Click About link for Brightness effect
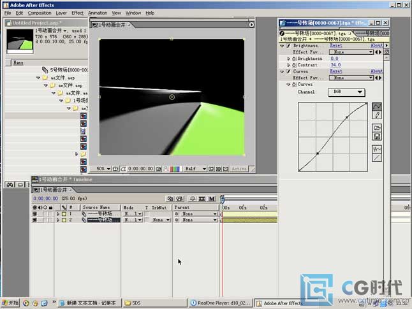 point(376,45)
